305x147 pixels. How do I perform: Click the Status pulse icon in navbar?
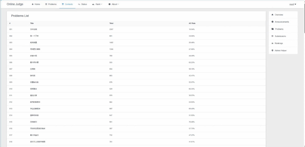(x=79, y=4)
